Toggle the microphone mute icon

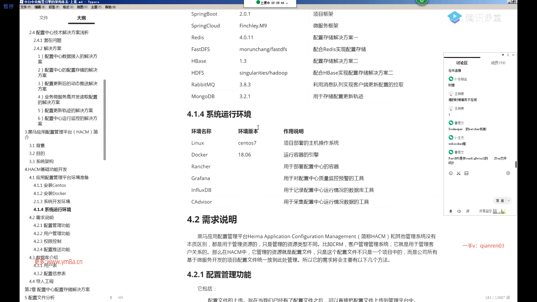451,211
